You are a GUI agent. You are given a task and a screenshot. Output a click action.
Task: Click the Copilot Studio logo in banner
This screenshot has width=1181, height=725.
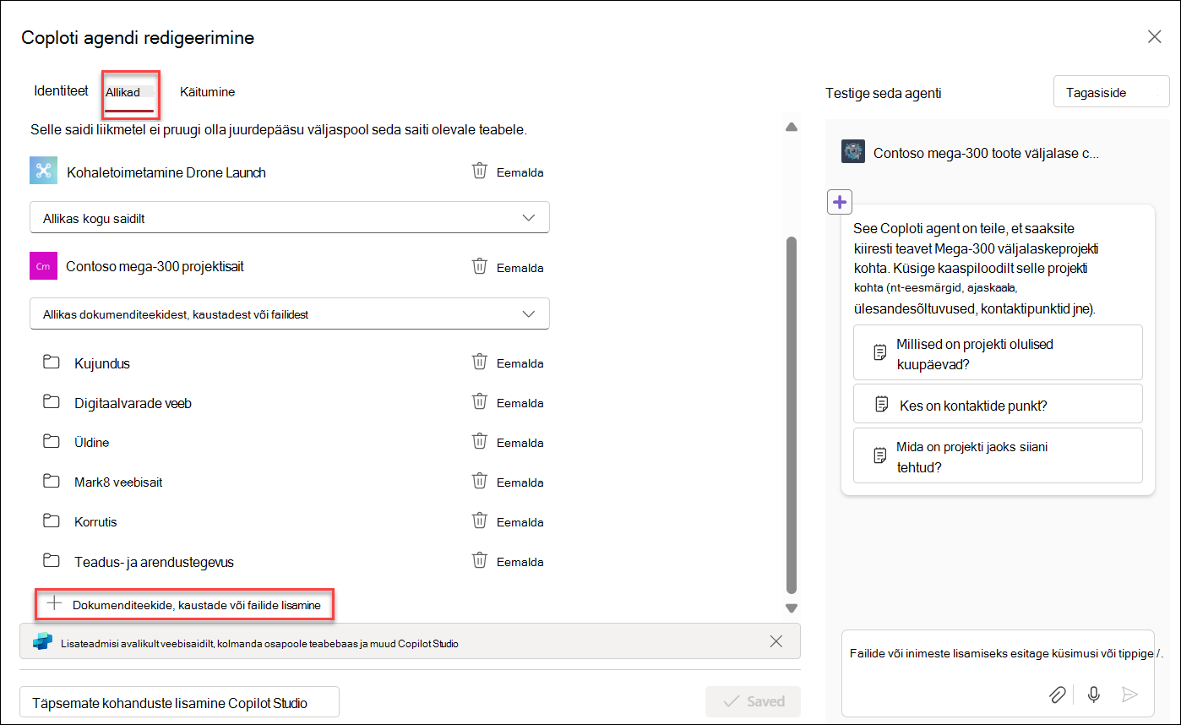pos(42,642)
